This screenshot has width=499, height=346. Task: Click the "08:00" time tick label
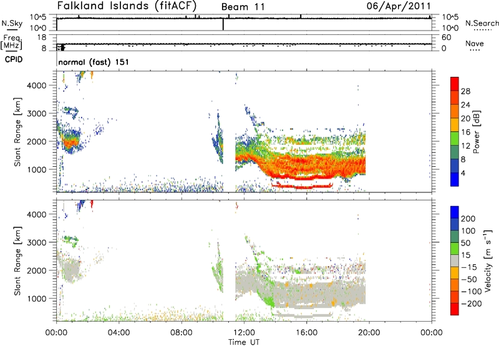182,333
